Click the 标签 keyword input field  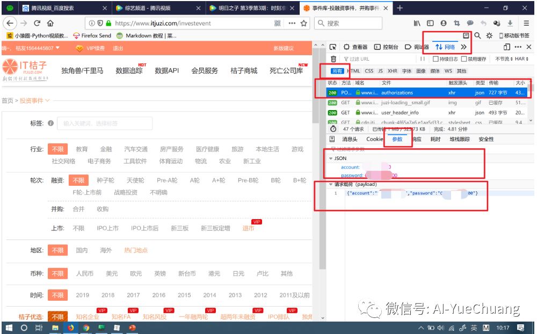tap(105, 124)
